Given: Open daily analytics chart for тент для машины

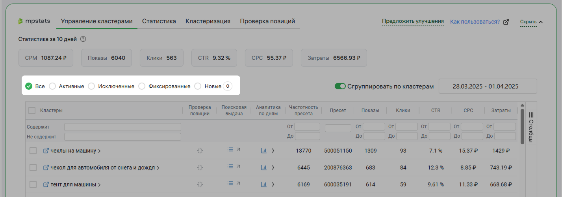Looking at the screenshot, I should click(264, 184).
